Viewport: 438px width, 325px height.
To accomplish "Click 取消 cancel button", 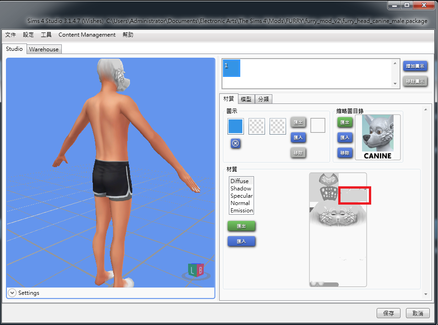I will [x=417, y=313].
